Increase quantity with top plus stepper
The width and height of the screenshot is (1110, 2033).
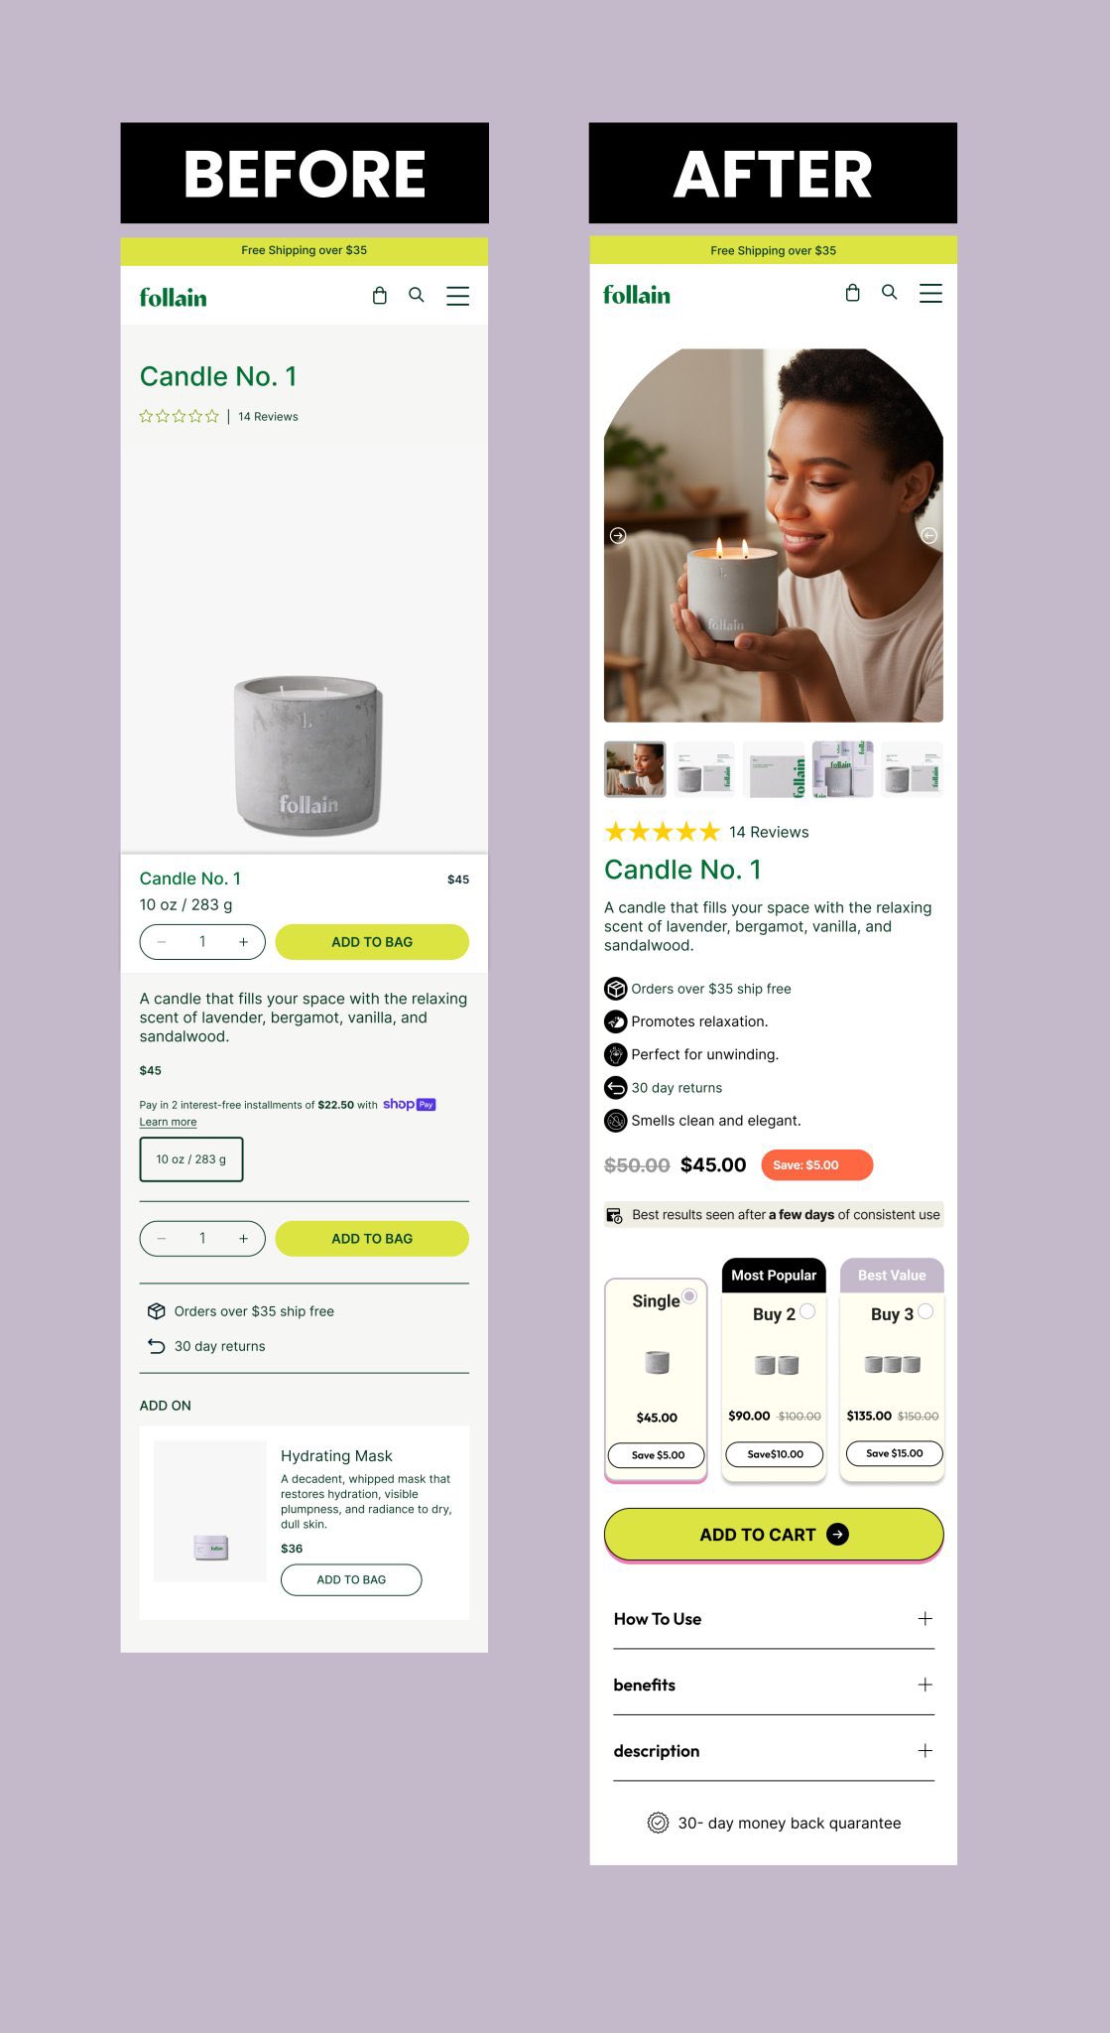pos(243,942)
